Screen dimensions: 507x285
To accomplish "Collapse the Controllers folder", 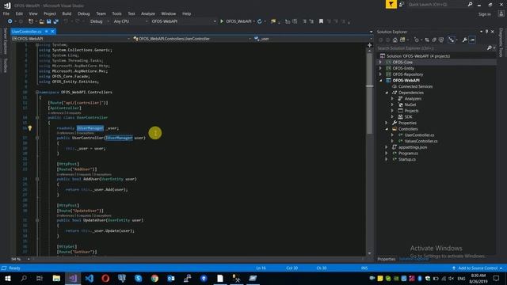I will click(387, 129).
